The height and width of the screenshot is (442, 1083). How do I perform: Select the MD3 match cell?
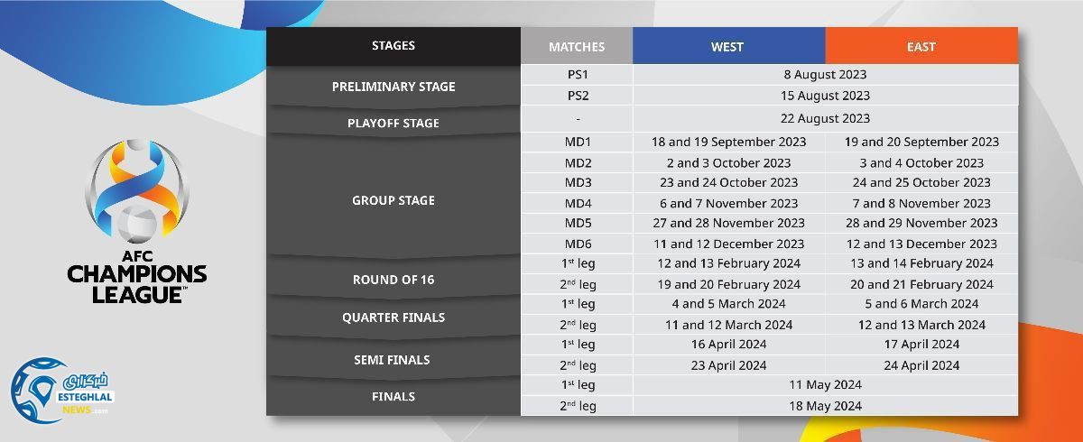click(578, 182)
